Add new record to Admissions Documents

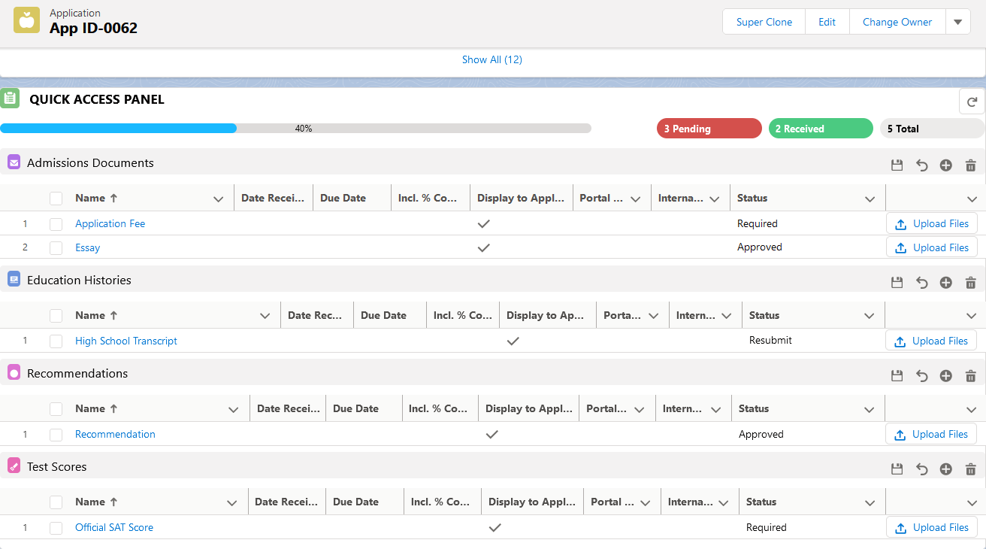coord(945,165)
